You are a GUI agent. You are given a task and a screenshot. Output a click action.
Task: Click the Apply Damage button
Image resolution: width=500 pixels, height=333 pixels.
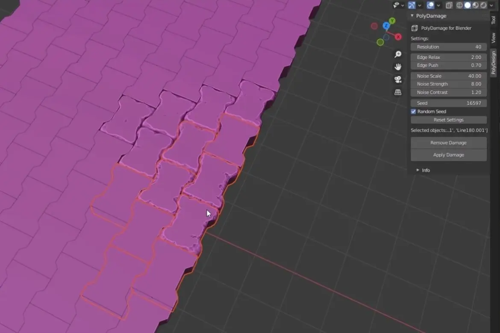449,155
